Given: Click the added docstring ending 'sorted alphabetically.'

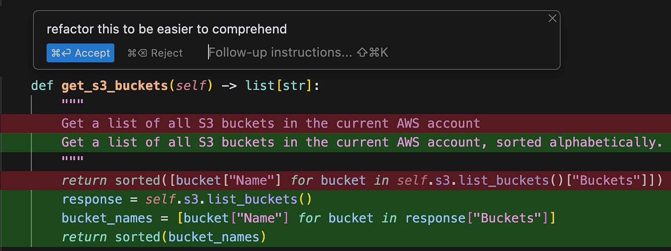Looking at the screenshot, I should [x=335, y=142].
